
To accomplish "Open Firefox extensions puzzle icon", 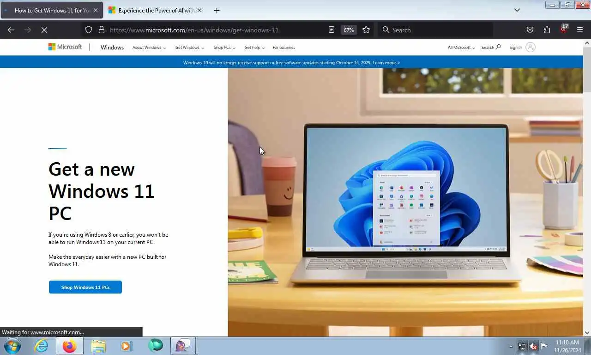I will click(x=547, y=30).
